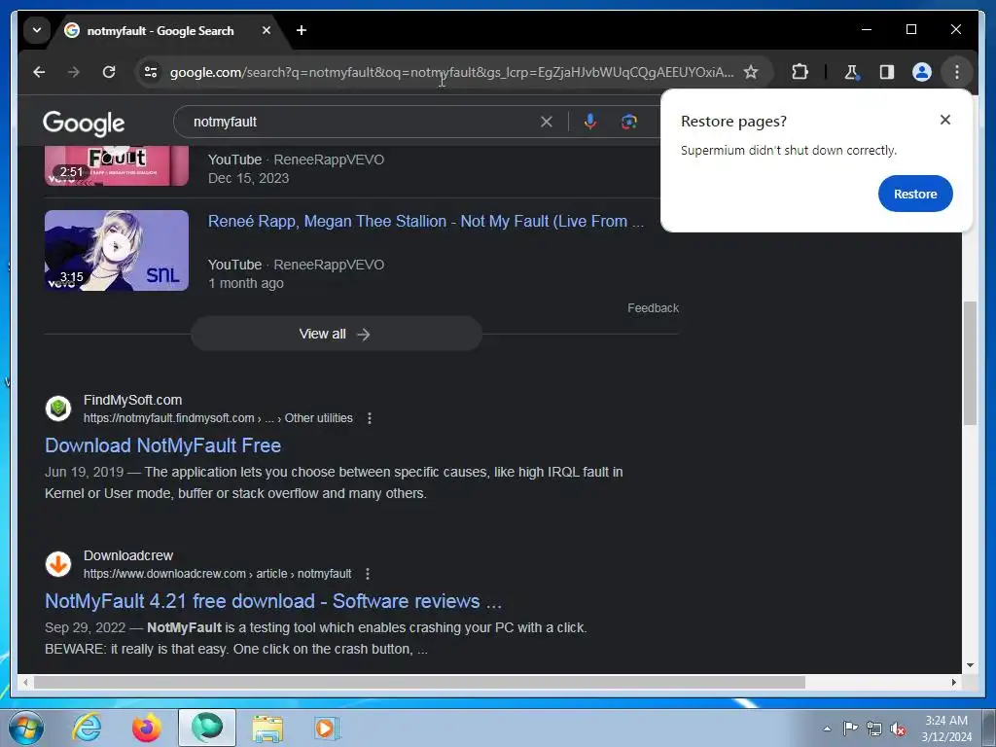Clear the search query with X
This screenshot has height=747, width=996.
(547, 122)
